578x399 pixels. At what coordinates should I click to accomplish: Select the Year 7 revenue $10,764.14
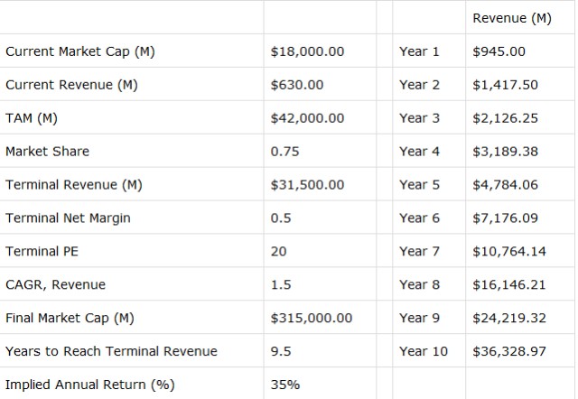point(508,252)
